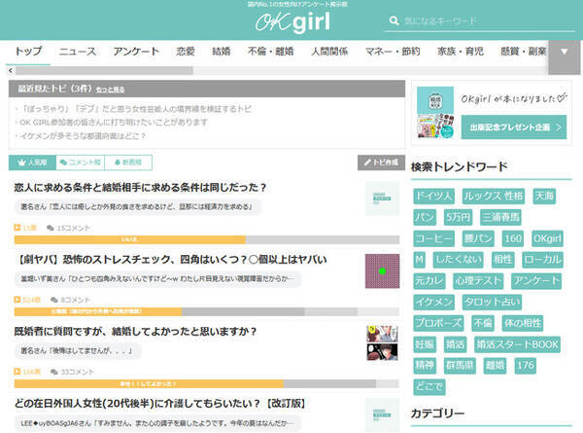
Task: Expand the navigation bar dropdown arrow
Action: (565, 51)
